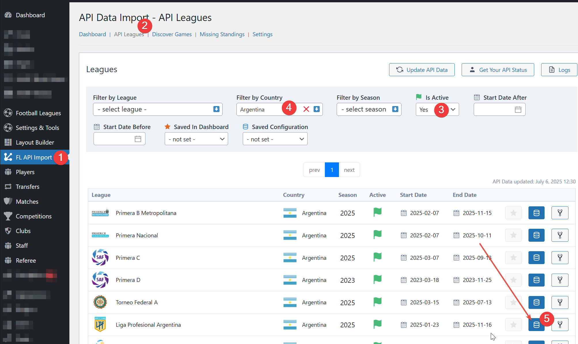
Task: Open calendar picker for Start Date After
Action: pyautogui.click(x=518, y=109)
